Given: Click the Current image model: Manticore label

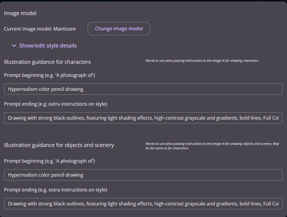Looking at the screenshot, I should pyautogui.click(x=40, y=29).
